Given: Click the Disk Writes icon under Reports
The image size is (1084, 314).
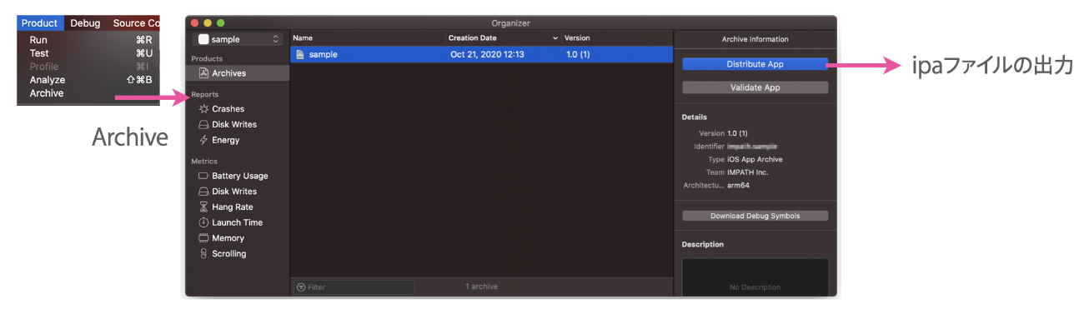Looking at the screenshot, I should (x=203, y=125).
